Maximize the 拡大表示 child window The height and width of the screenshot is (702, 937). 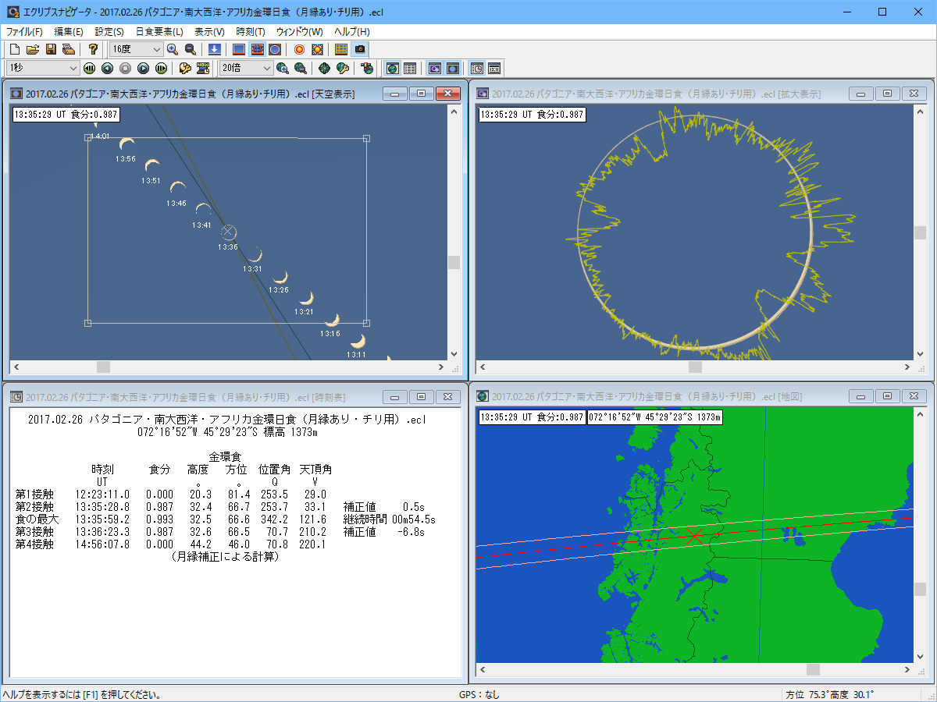[886, 94]
